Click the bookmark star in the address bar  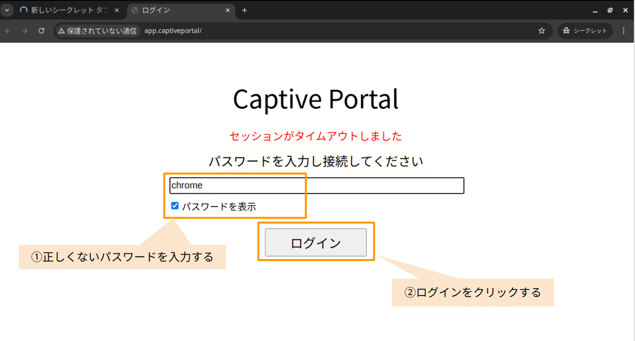click(x=541, y=31)
